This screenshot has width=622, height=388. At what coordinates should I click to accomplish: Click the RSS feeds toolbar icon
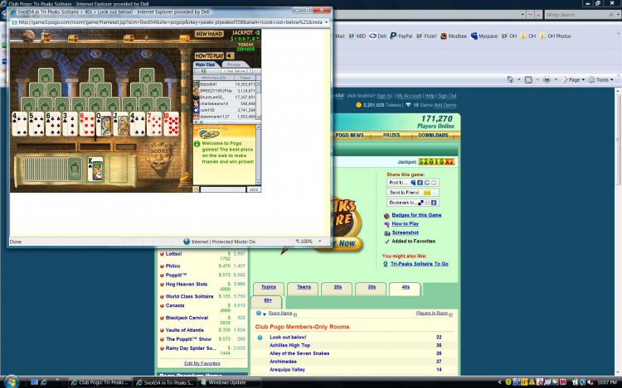coord(528,79)
